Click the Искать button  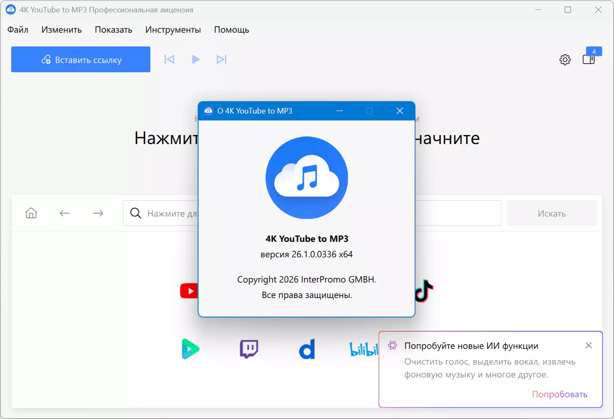(x=552, y=213)
